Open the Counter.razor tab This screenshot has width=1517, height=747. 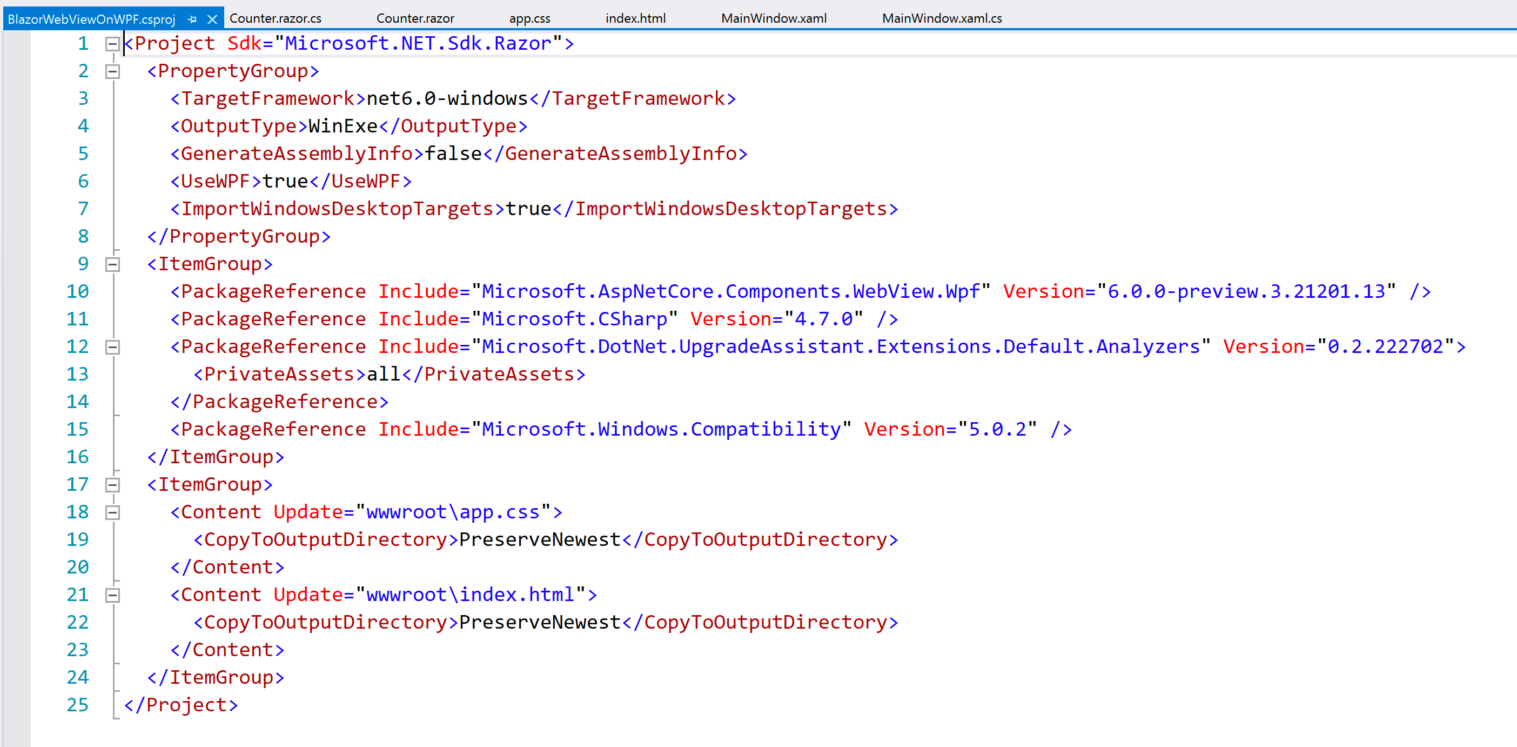pyautogui.click(x=415, y=18)
